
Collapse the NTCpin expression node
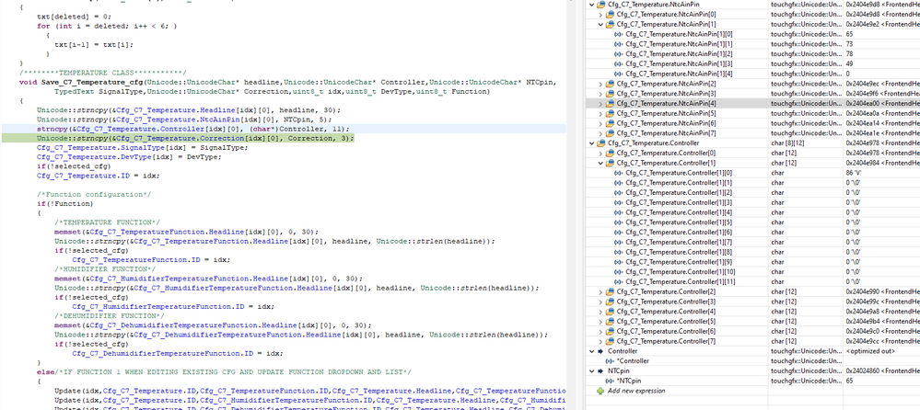pyautogui.click(x=591, y=370)
